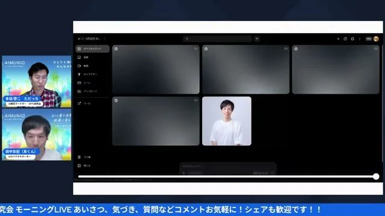Open the top-right generating media card
Screen dimensions: 385x216
click(x=336, y=70)
